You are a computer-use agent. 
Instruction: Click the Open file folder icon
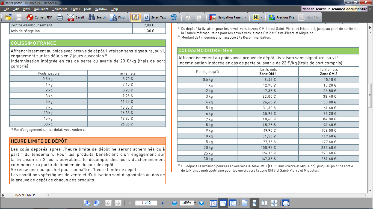[8, 17]
